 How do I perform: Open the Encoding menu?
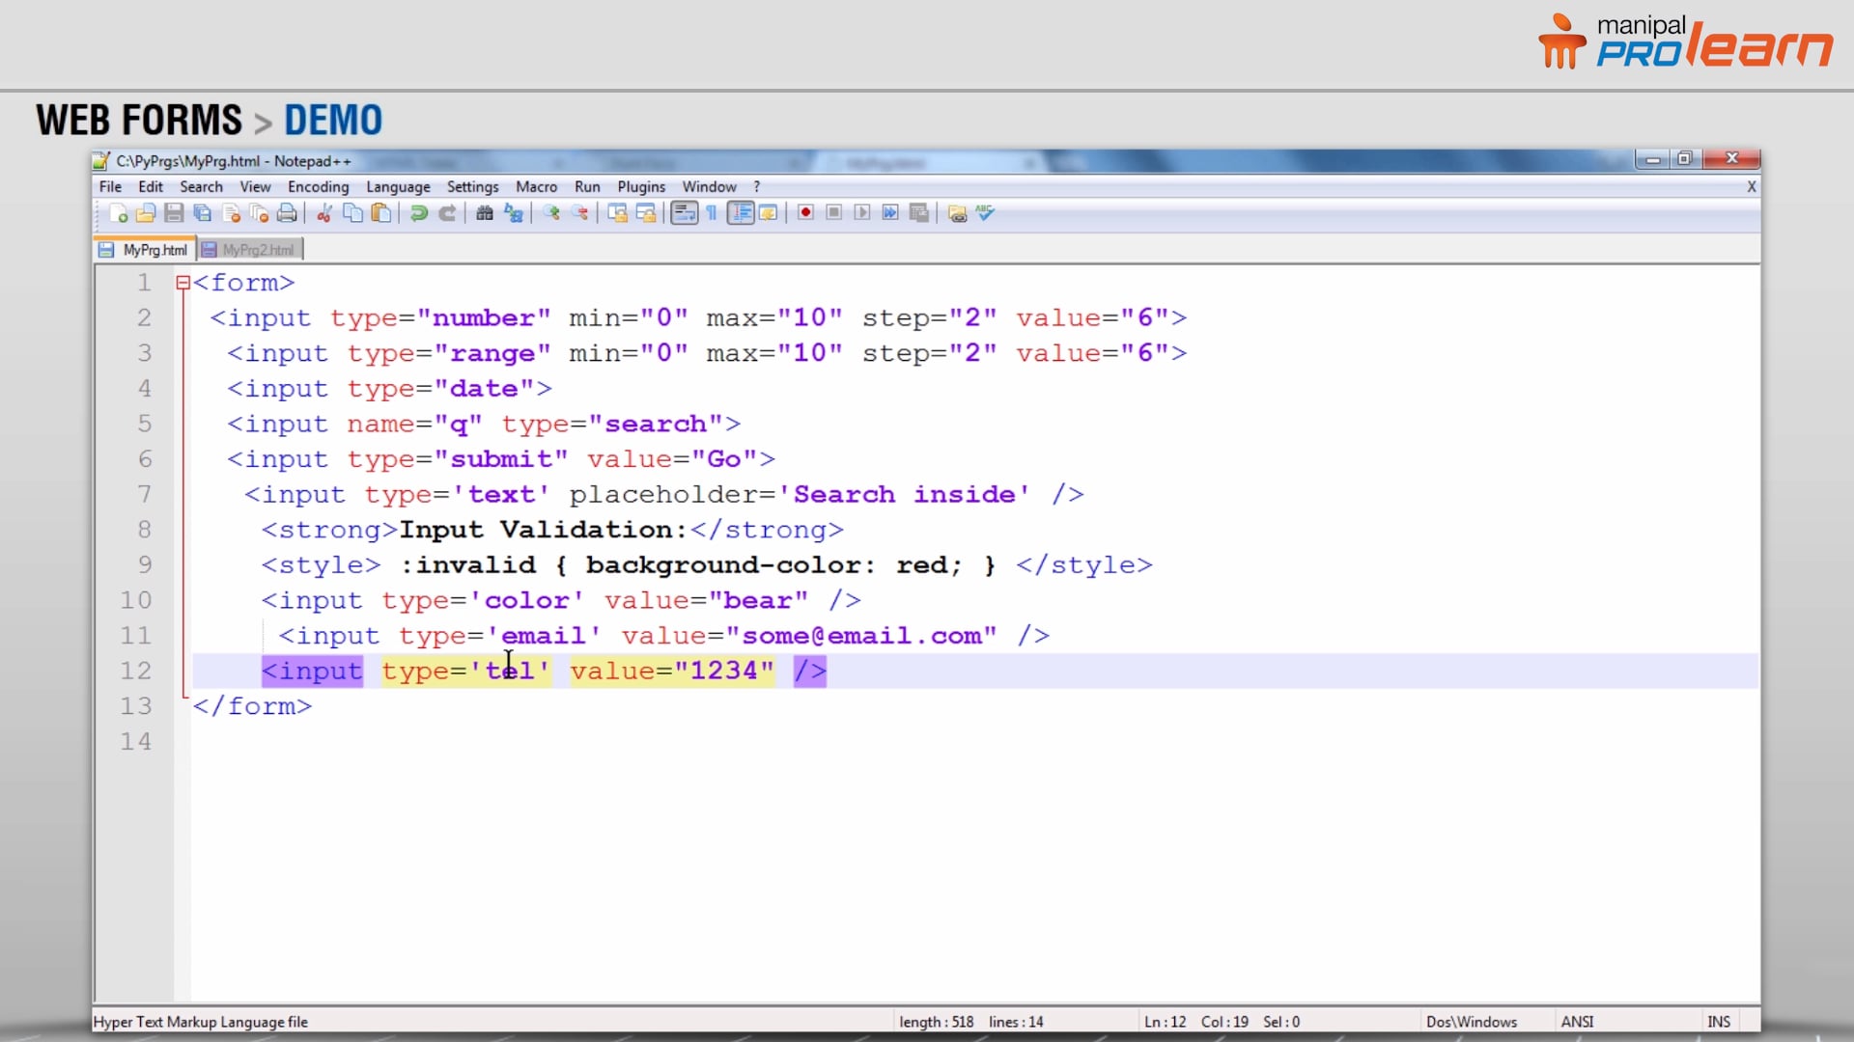coord(318,186)
